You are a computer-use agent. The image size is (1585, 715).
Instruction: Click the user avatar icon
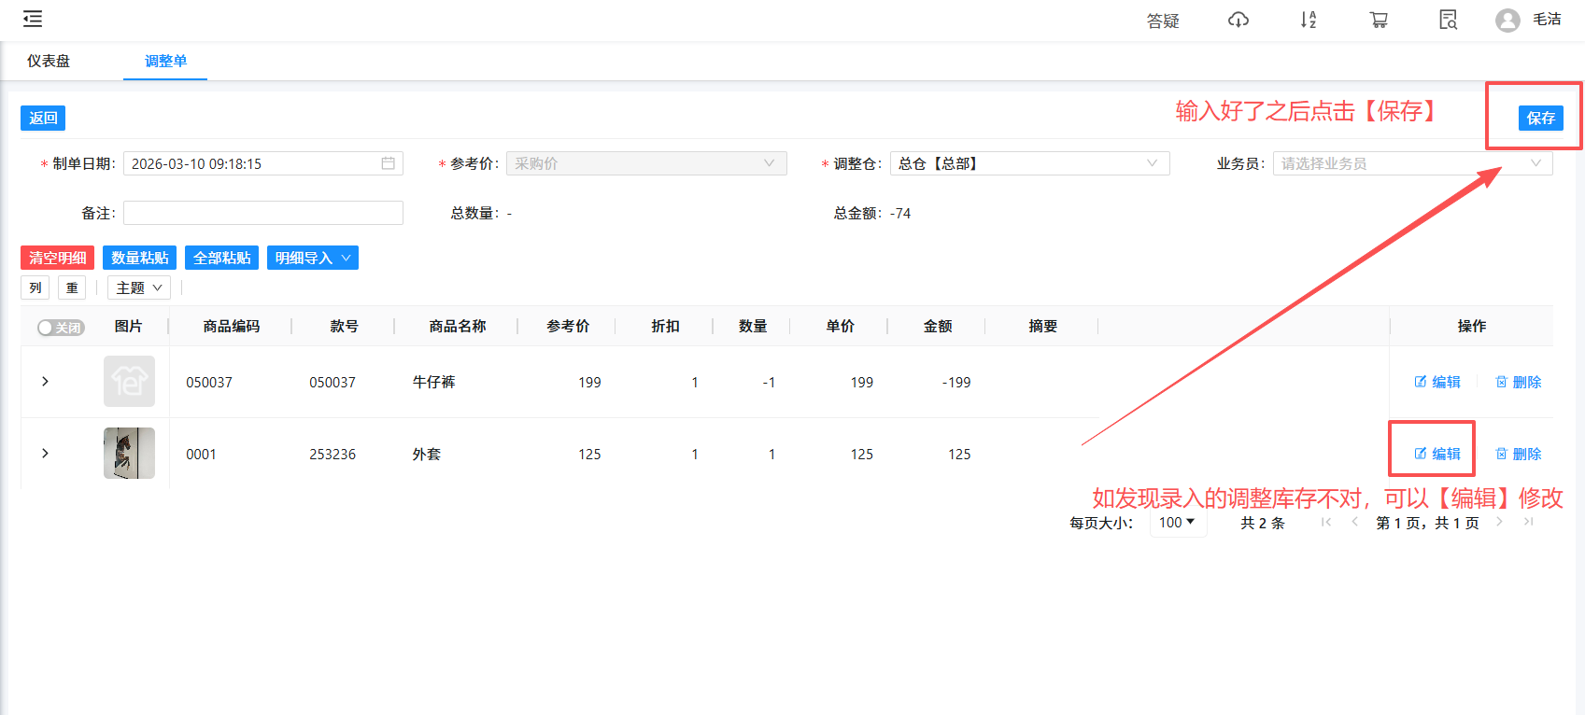1507,21
